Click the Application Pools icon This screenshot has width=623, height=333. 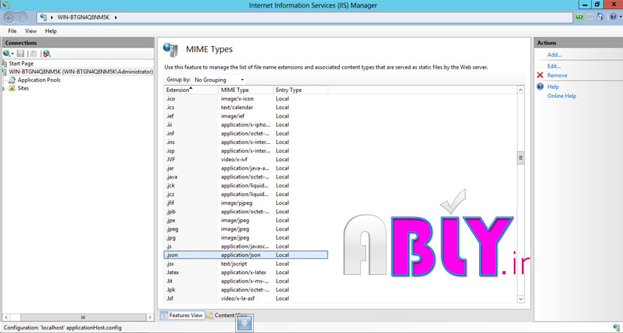pyautogui.click(x=12, y=80)
